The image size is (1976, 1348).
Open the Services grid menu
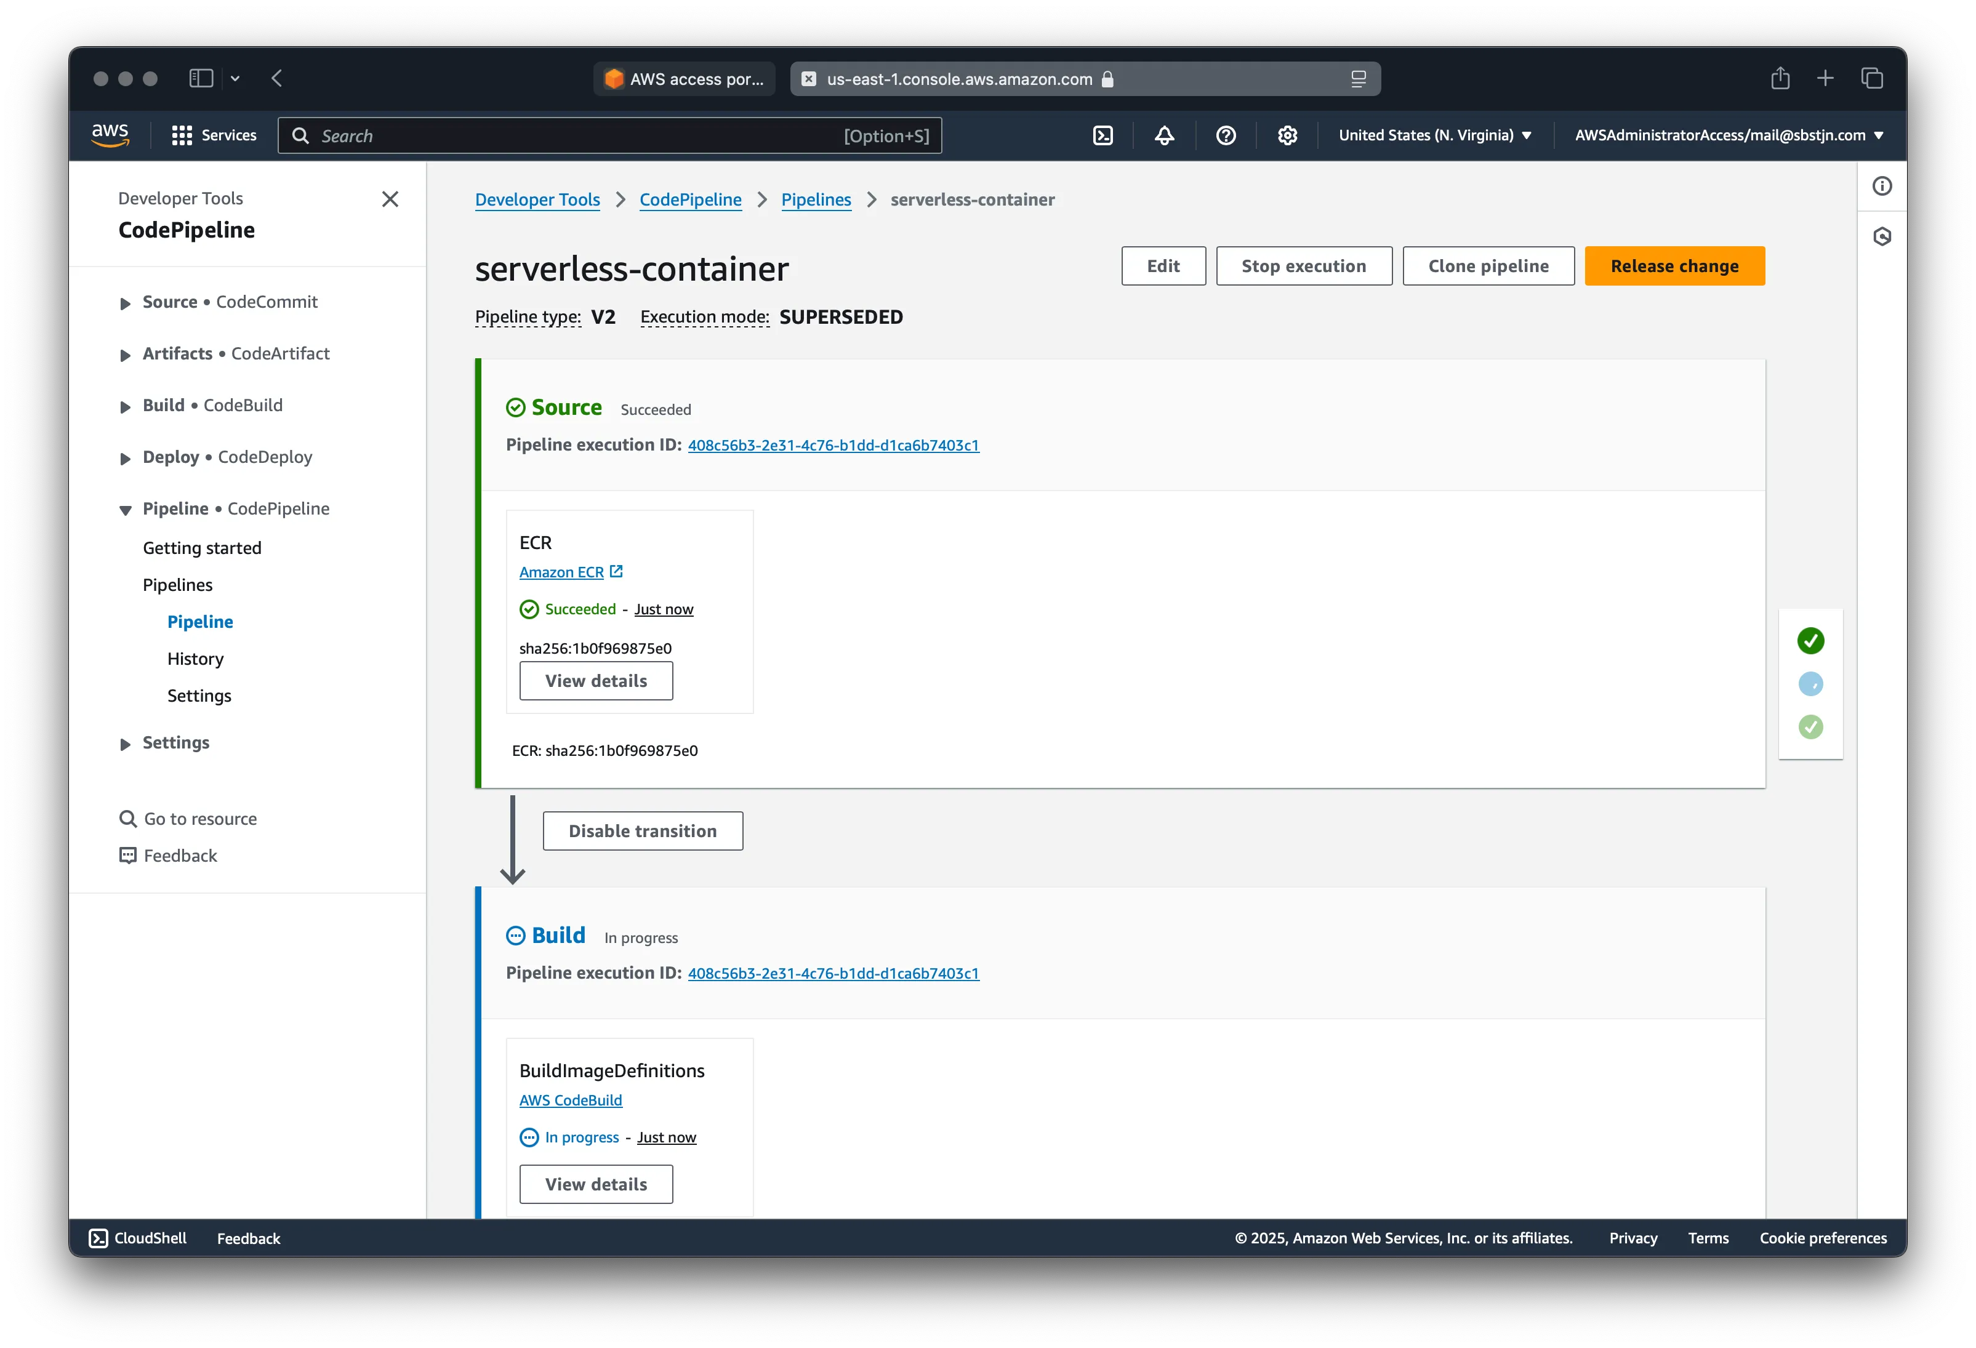[214, 135]
